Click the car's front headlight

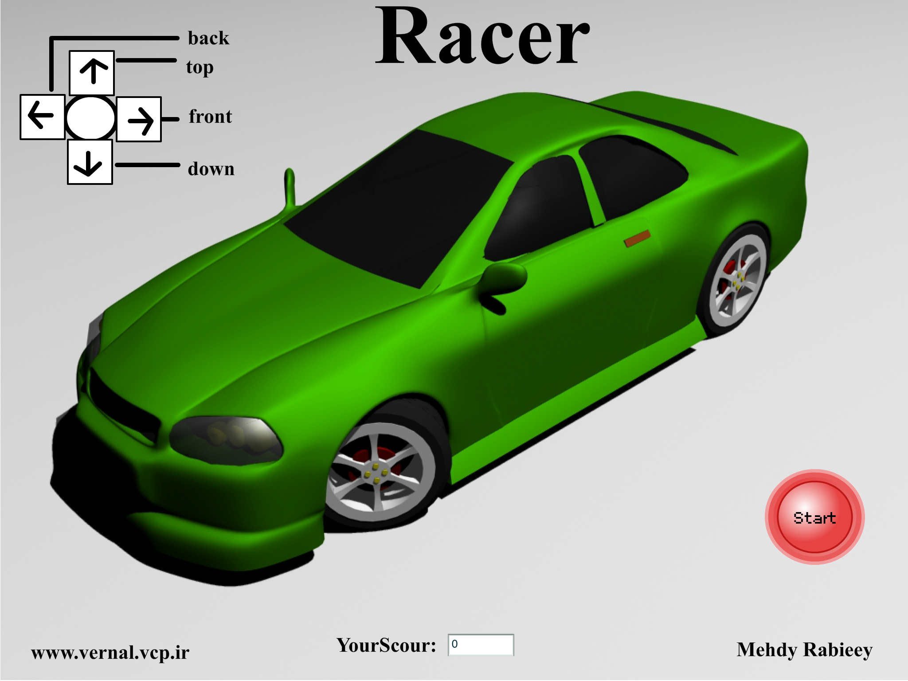click(x=226, y=441)
